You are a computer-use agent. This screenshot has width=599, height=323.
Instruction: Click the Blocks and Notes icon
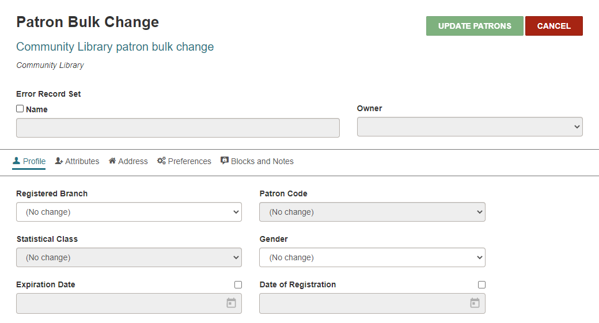[225, 161]
